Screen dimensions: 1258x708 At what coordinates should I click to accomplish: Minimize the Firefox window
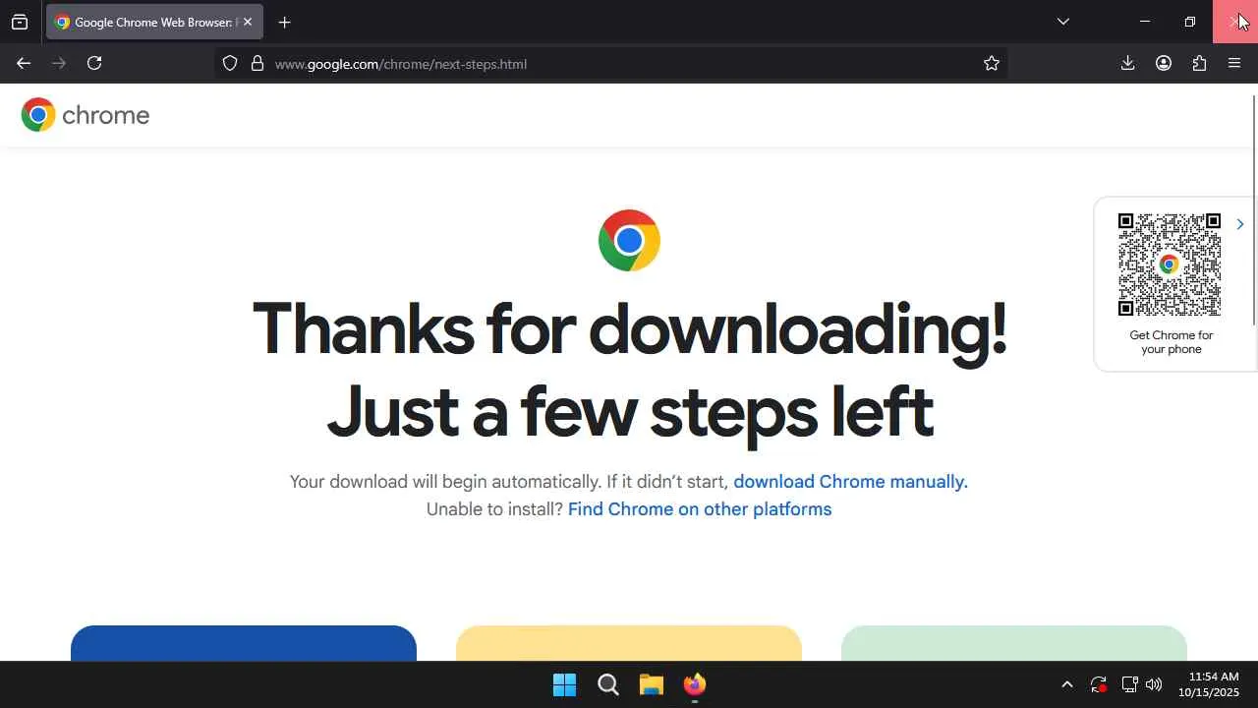tap(1144, 22)
